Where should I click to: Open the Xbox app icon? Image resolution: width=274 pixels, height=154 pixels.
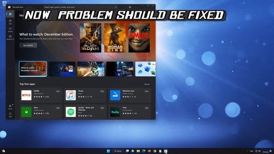[x=27, y=112]
